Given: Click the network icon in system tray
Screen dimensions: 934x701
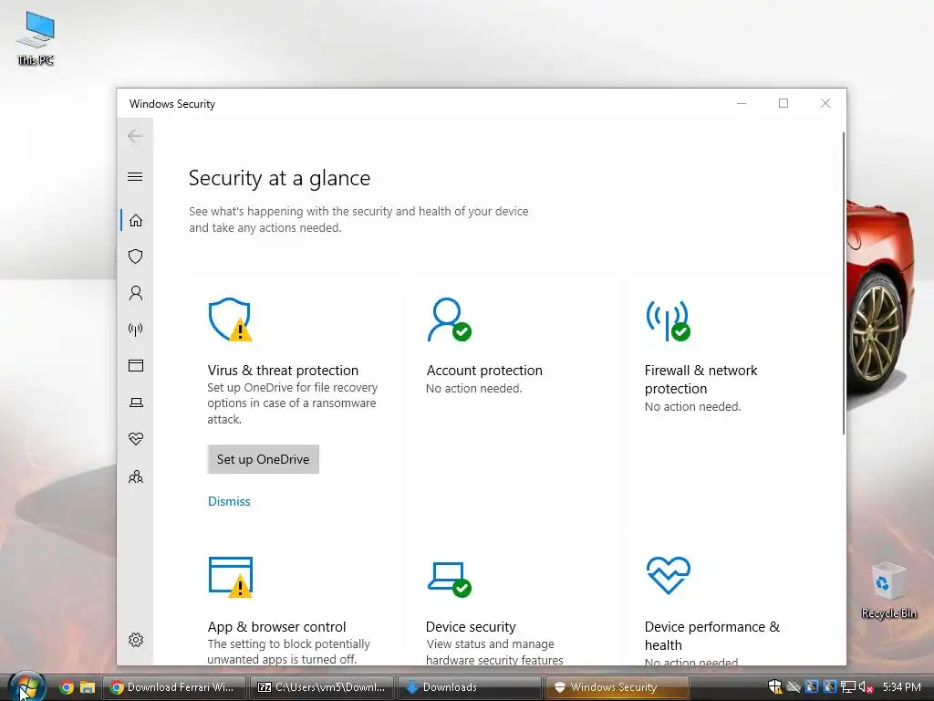Looking at the screenshot, I should pos(848,687).
